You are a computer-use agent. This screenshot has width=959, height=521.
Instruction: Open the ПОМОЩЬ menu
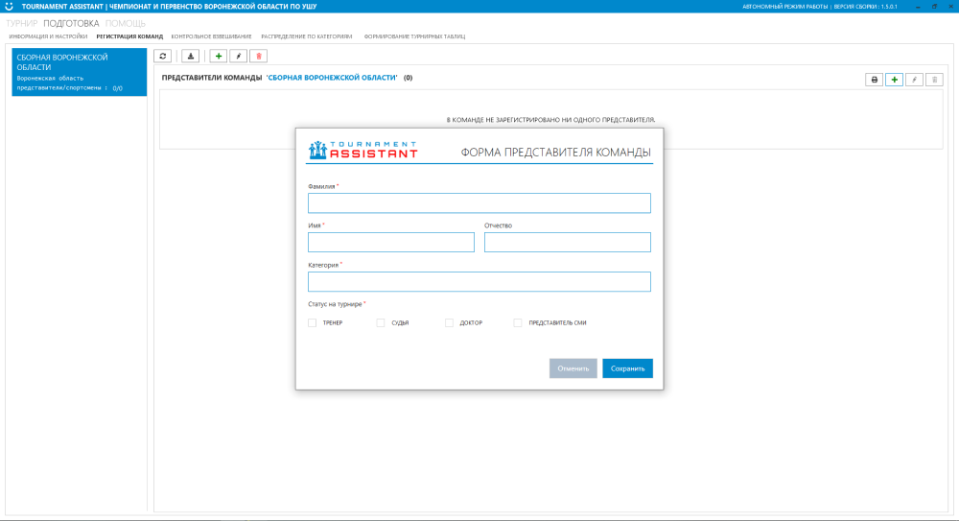tap(126, 22)
